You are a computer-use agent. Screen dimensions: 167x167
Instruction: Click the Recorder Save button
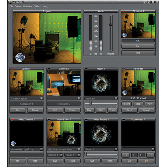coord(129,110)
